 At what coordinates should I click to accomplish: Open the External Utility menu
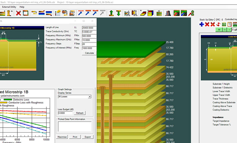9,6
